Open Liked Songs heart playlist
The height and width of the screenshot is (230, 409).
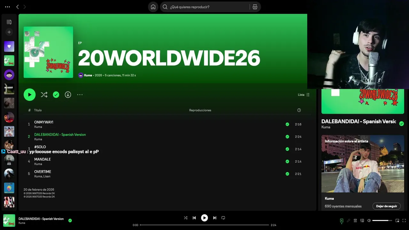coord(9,46)
